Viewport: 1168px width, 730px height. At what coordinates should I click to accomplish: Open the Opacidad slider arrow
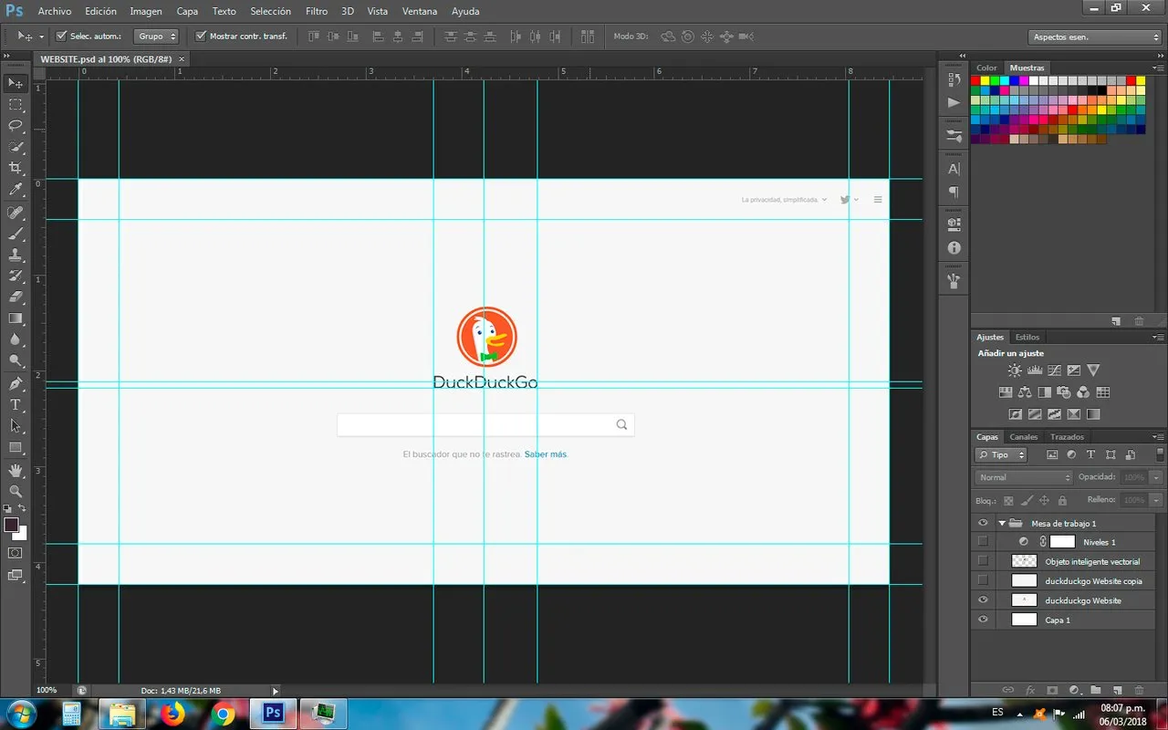click(1157, 477)
